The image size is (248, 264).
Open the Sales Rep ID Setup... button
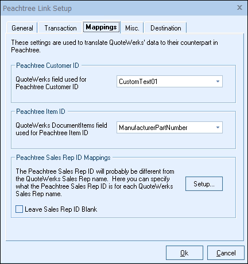204,184
